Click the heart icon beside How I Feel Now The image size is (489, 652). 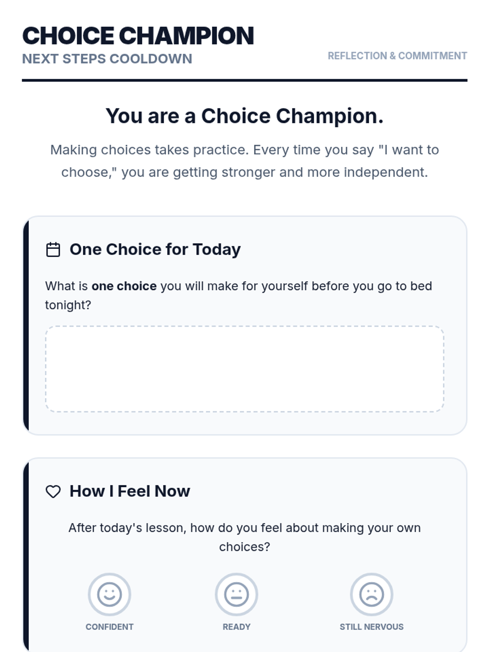point(53,491)
